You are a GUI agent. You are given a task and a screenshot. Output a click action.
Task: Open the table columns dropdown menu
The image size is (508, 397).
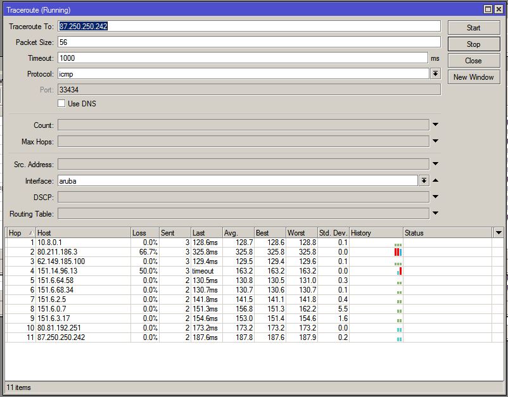click(498, 232)
